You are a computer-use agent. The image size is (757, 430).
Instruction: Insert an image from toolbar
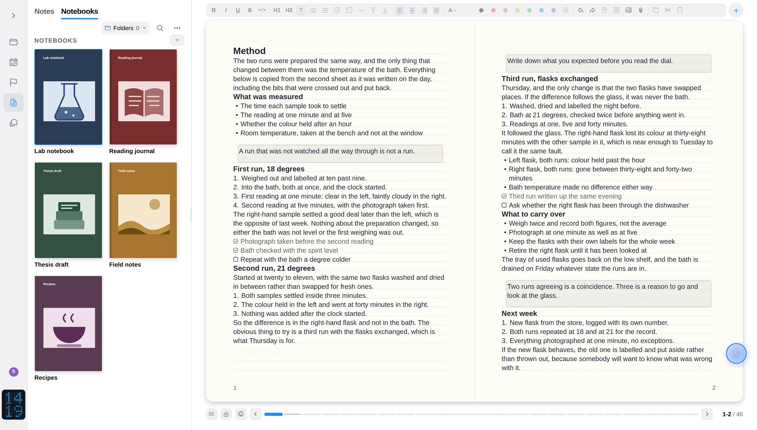[x=628, y=10]
